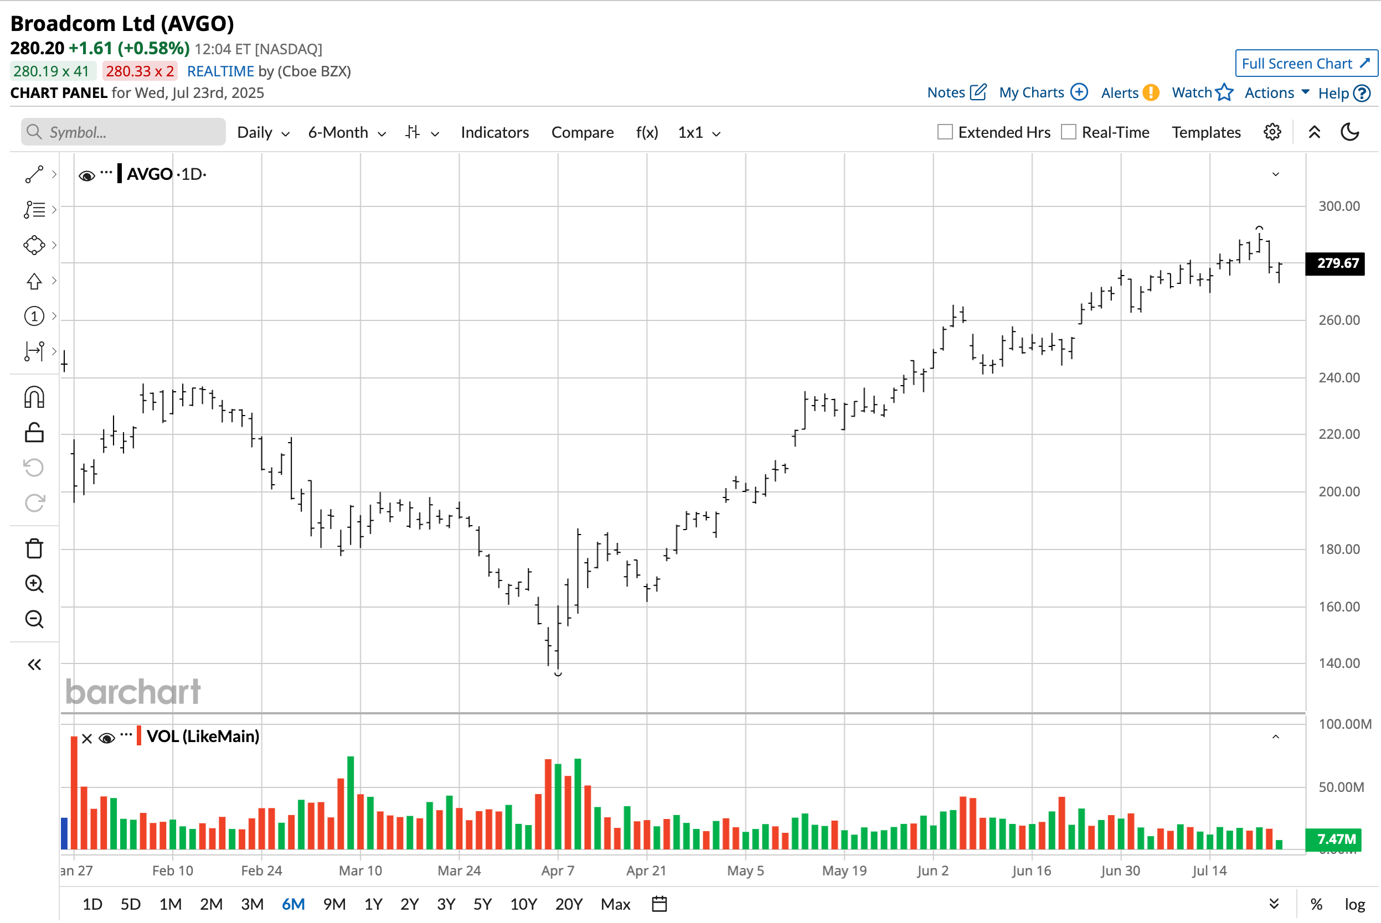The image size is (1381, 923).
Task: Open the 6-Month period dropdown
Action: (347, 132)
